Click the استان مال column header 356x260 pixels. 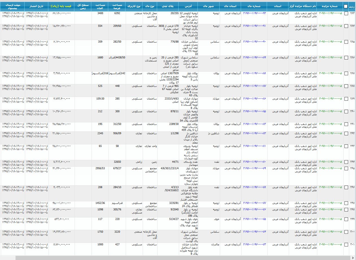(230, 6)
